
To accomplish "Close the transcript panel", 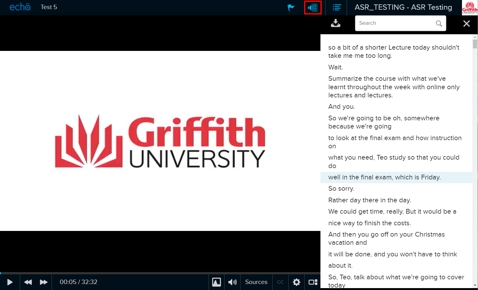I will click(x=466, y=24).
